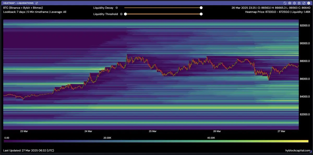This screenshot has height=155, width=313.
Task: Click 0.00 color scale label
Action: 7,138
